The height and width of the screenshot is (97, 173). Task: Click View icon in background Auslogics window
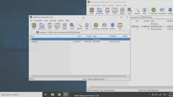pos(115,11)
